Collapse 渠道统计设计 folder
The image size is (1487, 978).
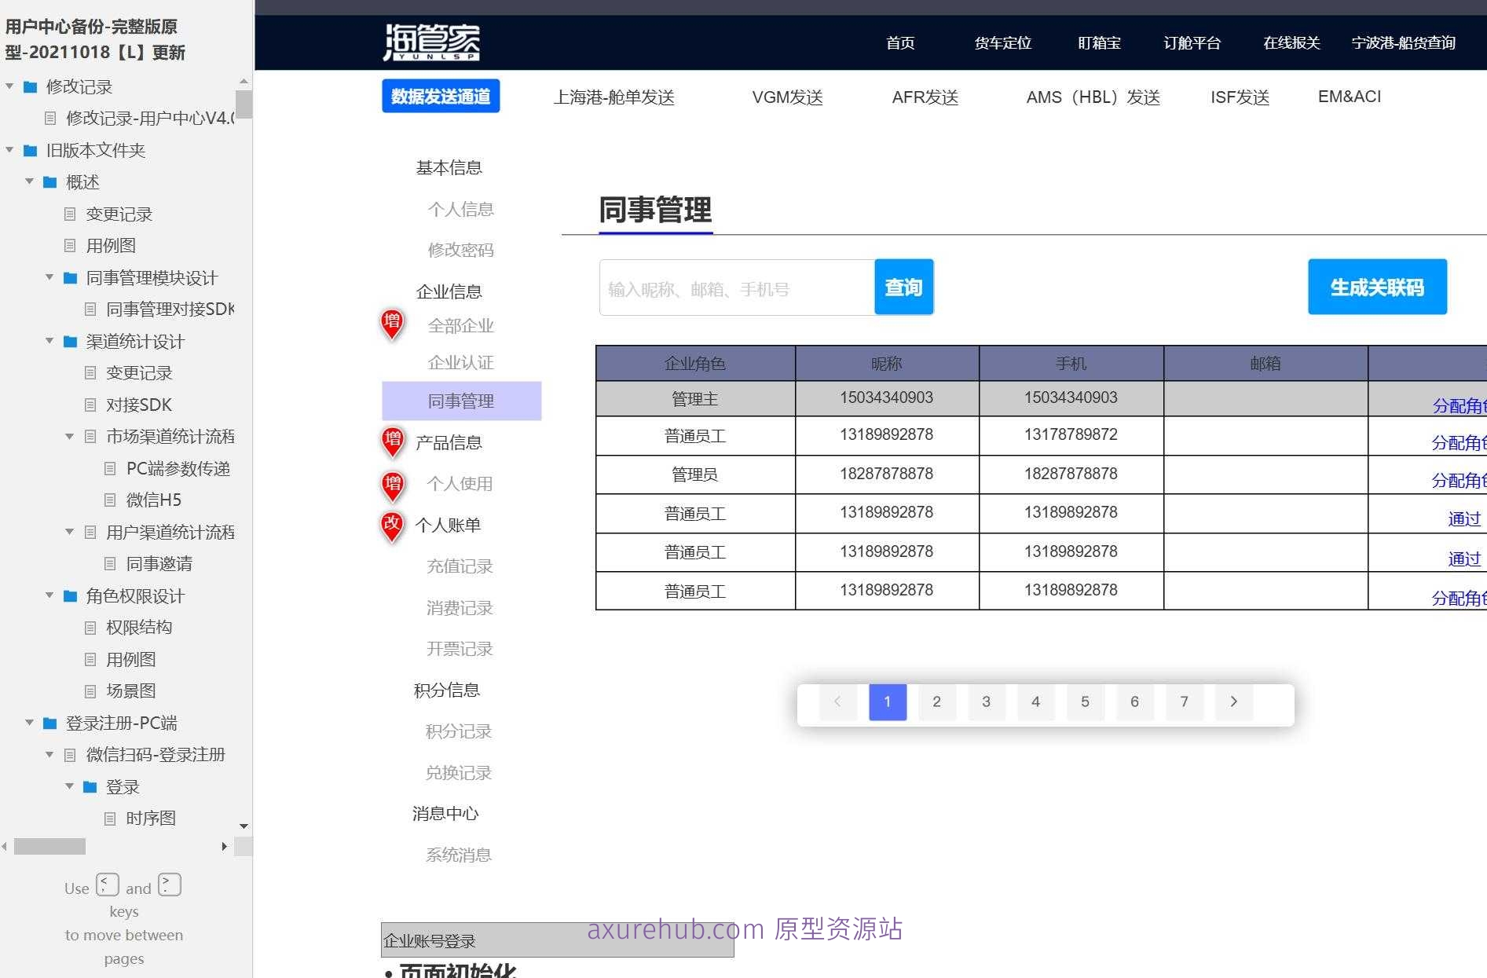click(x=49, y=341)
